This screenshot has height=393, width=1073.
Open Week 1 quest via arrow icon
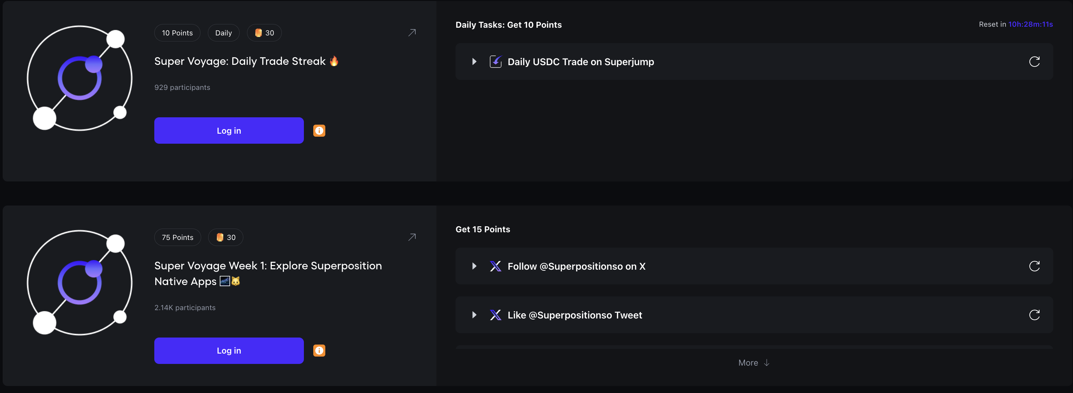tap(412, 237)
